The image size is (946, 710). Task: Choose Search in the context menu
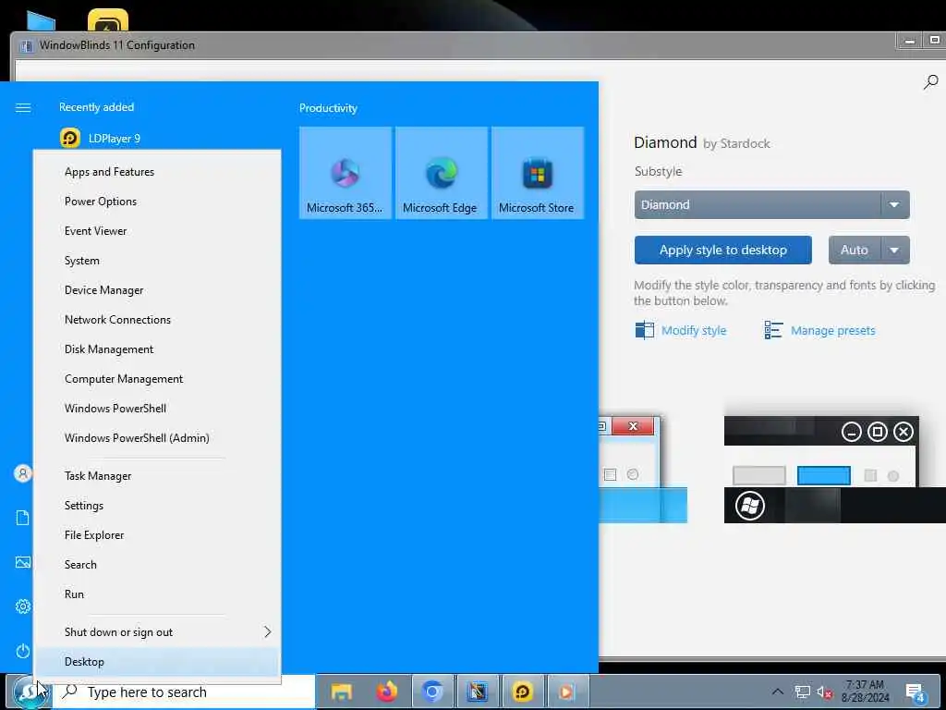click(157, 565)
